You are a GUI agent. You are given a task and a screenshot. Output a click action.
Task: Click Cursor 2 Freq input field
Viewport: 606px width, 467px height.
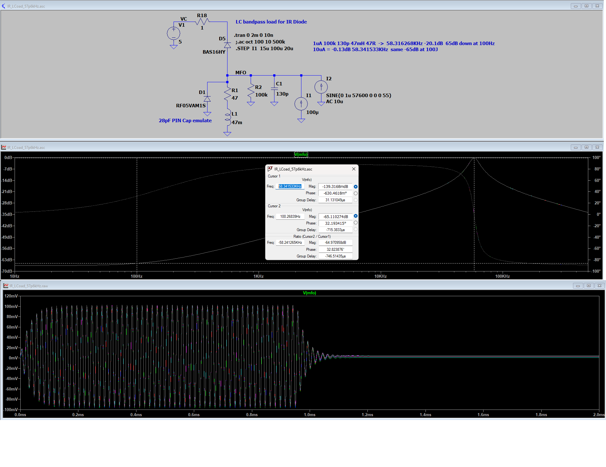pyautogui.click(x=290, y=217)
